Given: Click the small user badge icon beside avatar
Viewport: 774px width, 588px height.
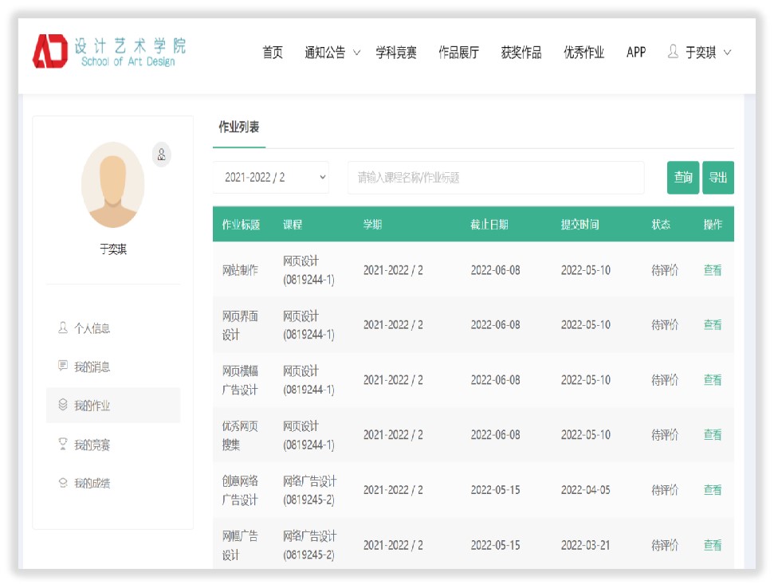Looking at the screenshot, I should pyautogui.click(x=162, y=155).
